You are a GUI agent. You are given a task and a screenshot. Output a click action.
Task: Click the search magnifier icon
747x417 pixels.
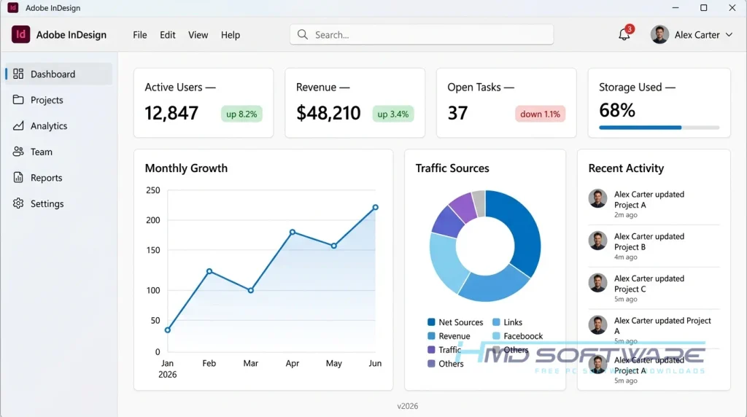pyautogui.click(x=303, y=34)
